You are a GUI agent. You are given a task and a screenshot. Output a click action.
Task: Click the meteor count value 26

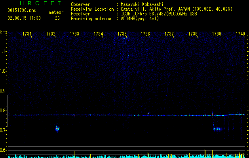pyautogui.click(x=57, y=18)
